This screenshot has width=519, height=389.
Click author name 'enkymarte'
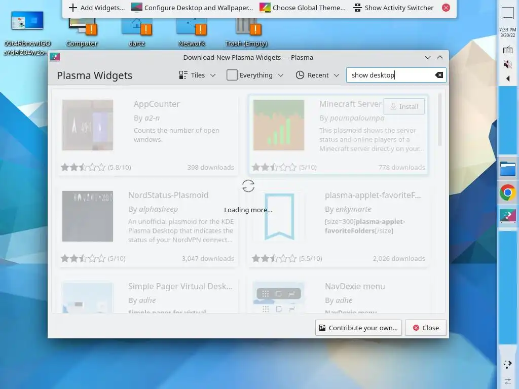tap(353, 209)
